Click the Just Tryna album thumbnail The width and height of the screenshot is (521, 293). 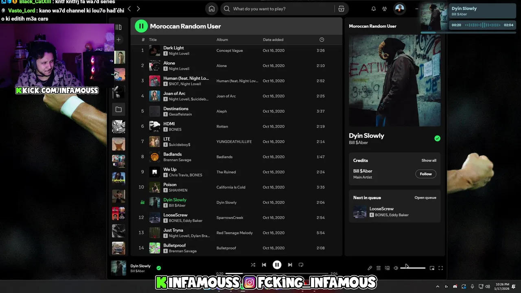155,233
